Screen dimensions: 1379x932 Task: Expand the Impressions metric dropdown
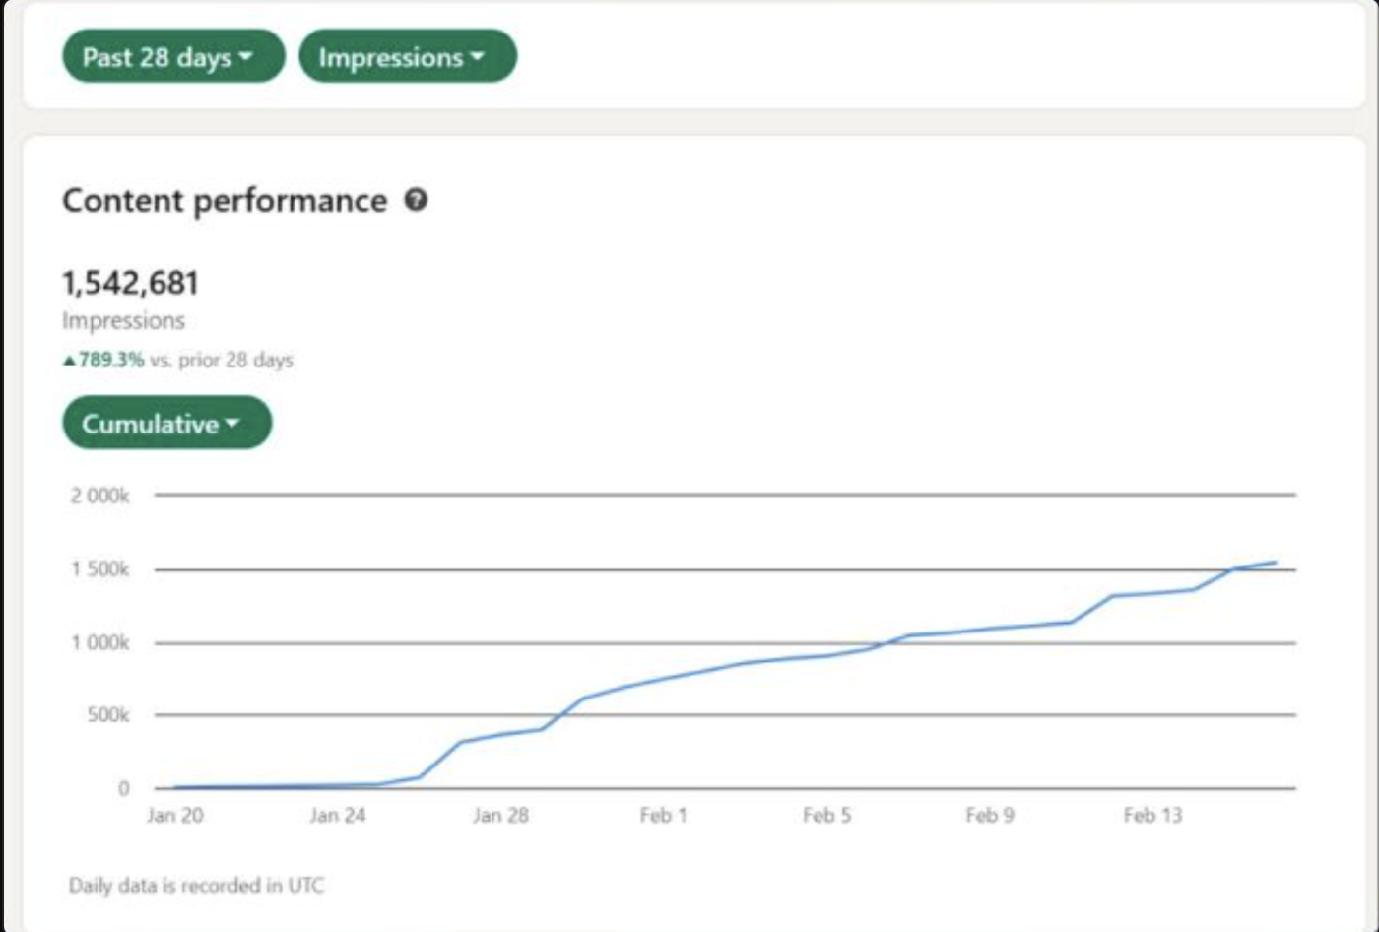[408, 56]
